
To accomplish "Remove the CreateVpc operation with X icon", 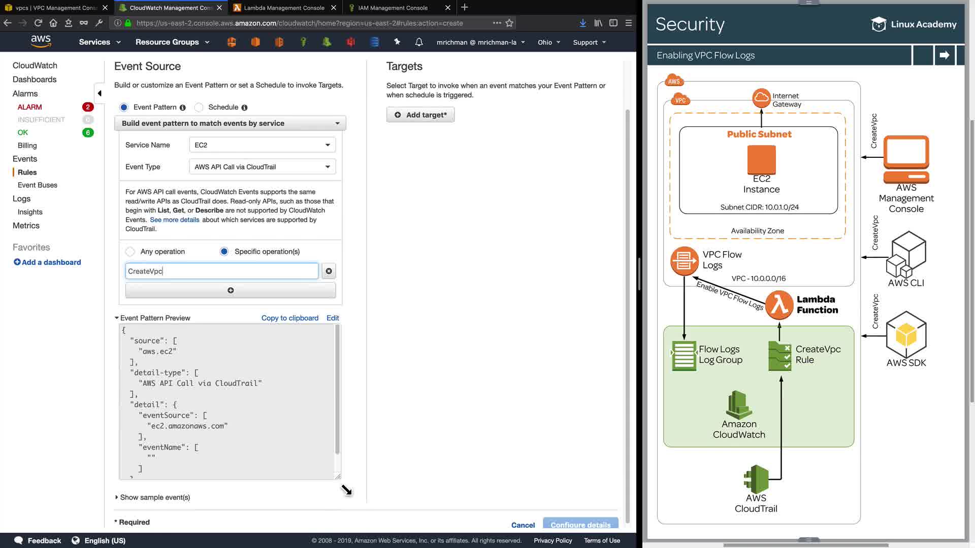I will (x=329, y=271).
